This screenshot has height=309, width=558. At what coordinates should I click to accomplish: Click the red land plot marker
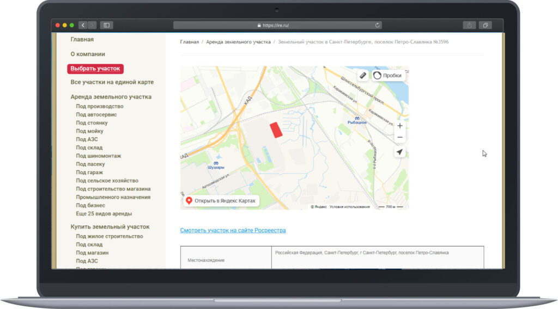(276, 130)
